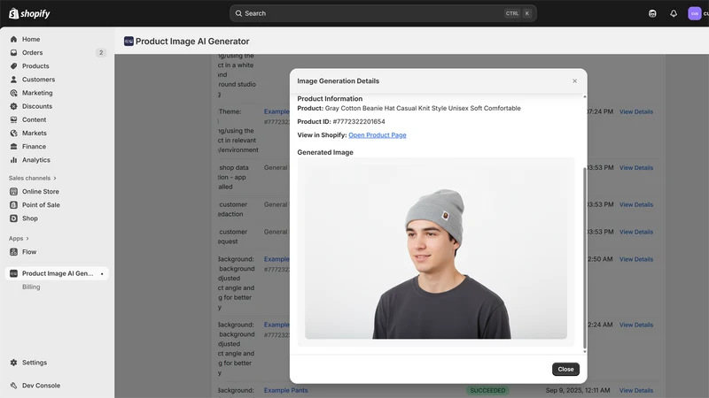Open the Billing sub-item
The height and width of the screenshot is (398, 709).
pos(31,287)
